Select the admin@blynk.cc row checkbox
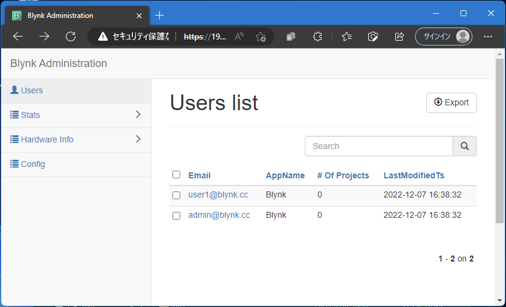 click(x=176, y=215)
